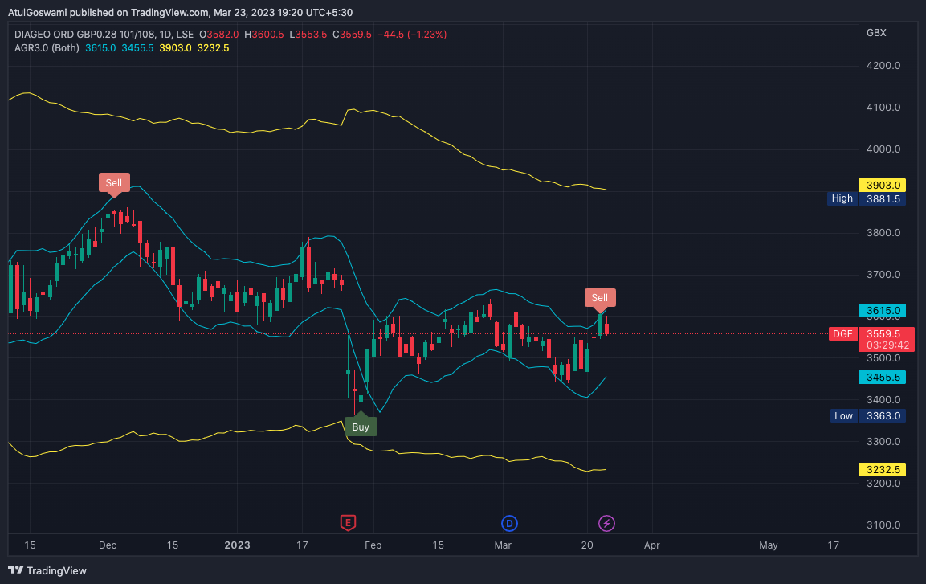
Task: Click the yellow 3903.0 price label
Action: click(x=882, y=186)
